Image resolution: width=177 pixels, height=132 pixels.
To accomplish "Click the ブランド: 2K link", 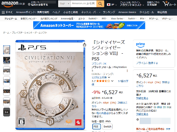I will click(x=99, y=63).
